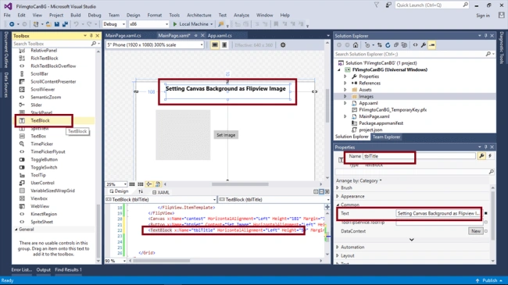Click Refresh icon in Solution Explorer
The width and height of the screenshot is (508, 285).
388,45
